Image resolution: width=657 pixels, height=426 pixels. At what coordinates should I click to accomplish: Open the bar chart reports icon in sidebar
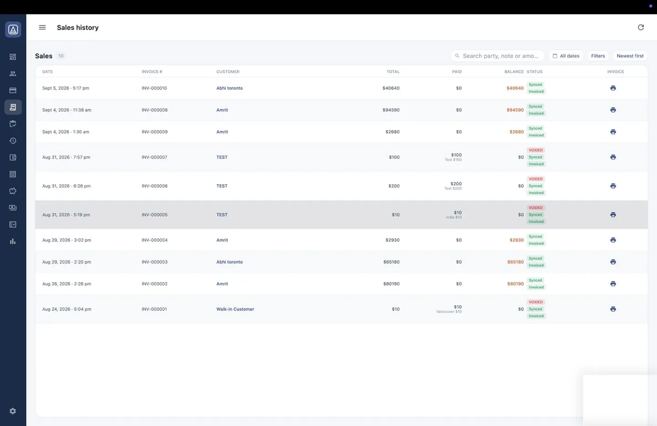13,241
